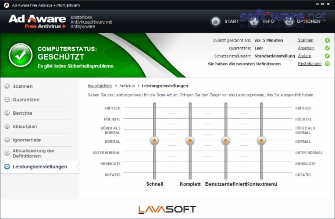335x219 pixels.
Task: Click the Schnell column label
Action: click(x=155, y=184)
